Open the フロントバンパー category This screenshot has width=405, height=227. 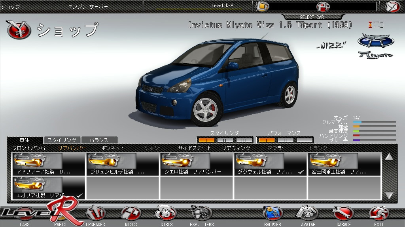[31, 148]
